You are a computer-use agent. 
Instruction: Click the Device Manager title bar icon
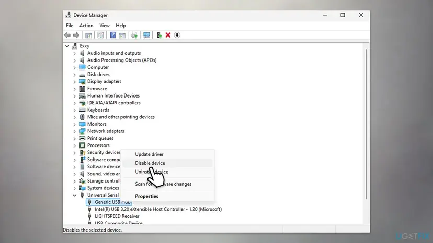click(68, 15)
